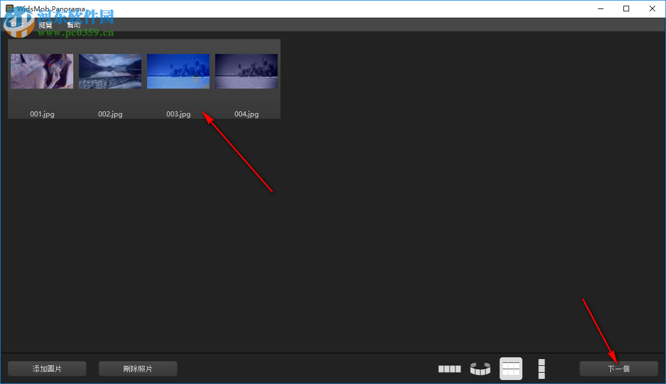Screen dimensions: 666x384
Task: Click 下一個 to proceed to stitching
Action: (x=619, y=369)
